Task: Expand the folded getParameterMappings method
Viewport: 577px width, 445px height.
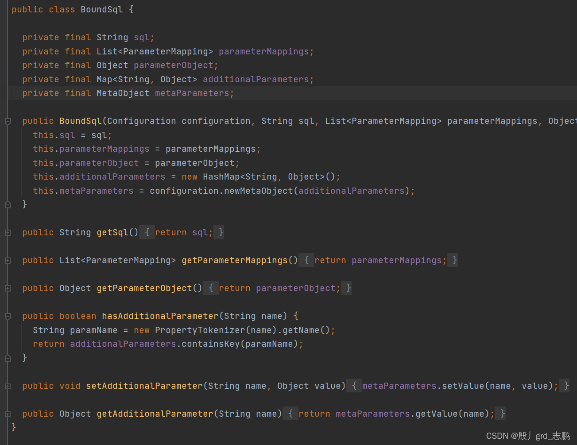Action: [x=8, y=261]
